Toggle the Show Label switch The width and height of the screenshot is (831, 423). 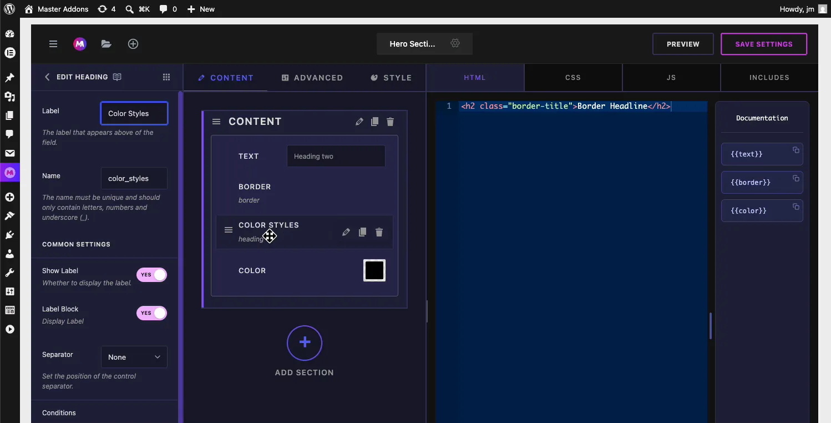tap(151, 275)
